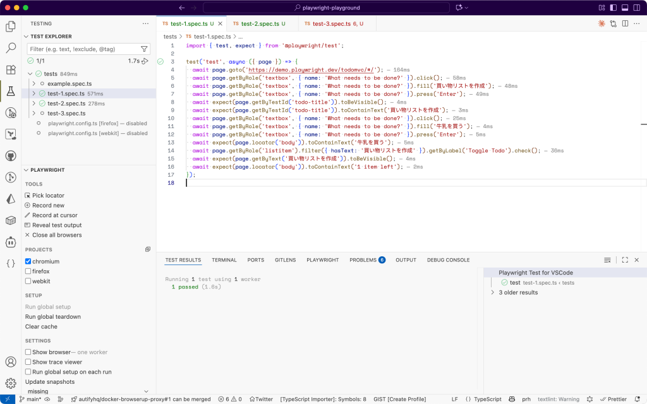
Task: Switch to test-2.spec.ts editor tab
Action: point(263,24)
